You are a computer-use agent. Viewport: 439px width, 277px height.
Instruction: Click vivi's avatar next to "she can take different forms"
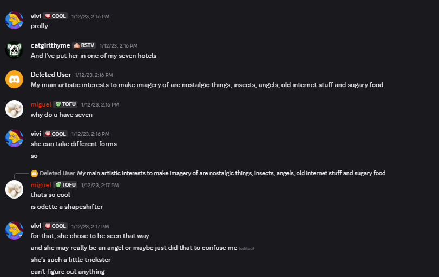tap(14, 138)
